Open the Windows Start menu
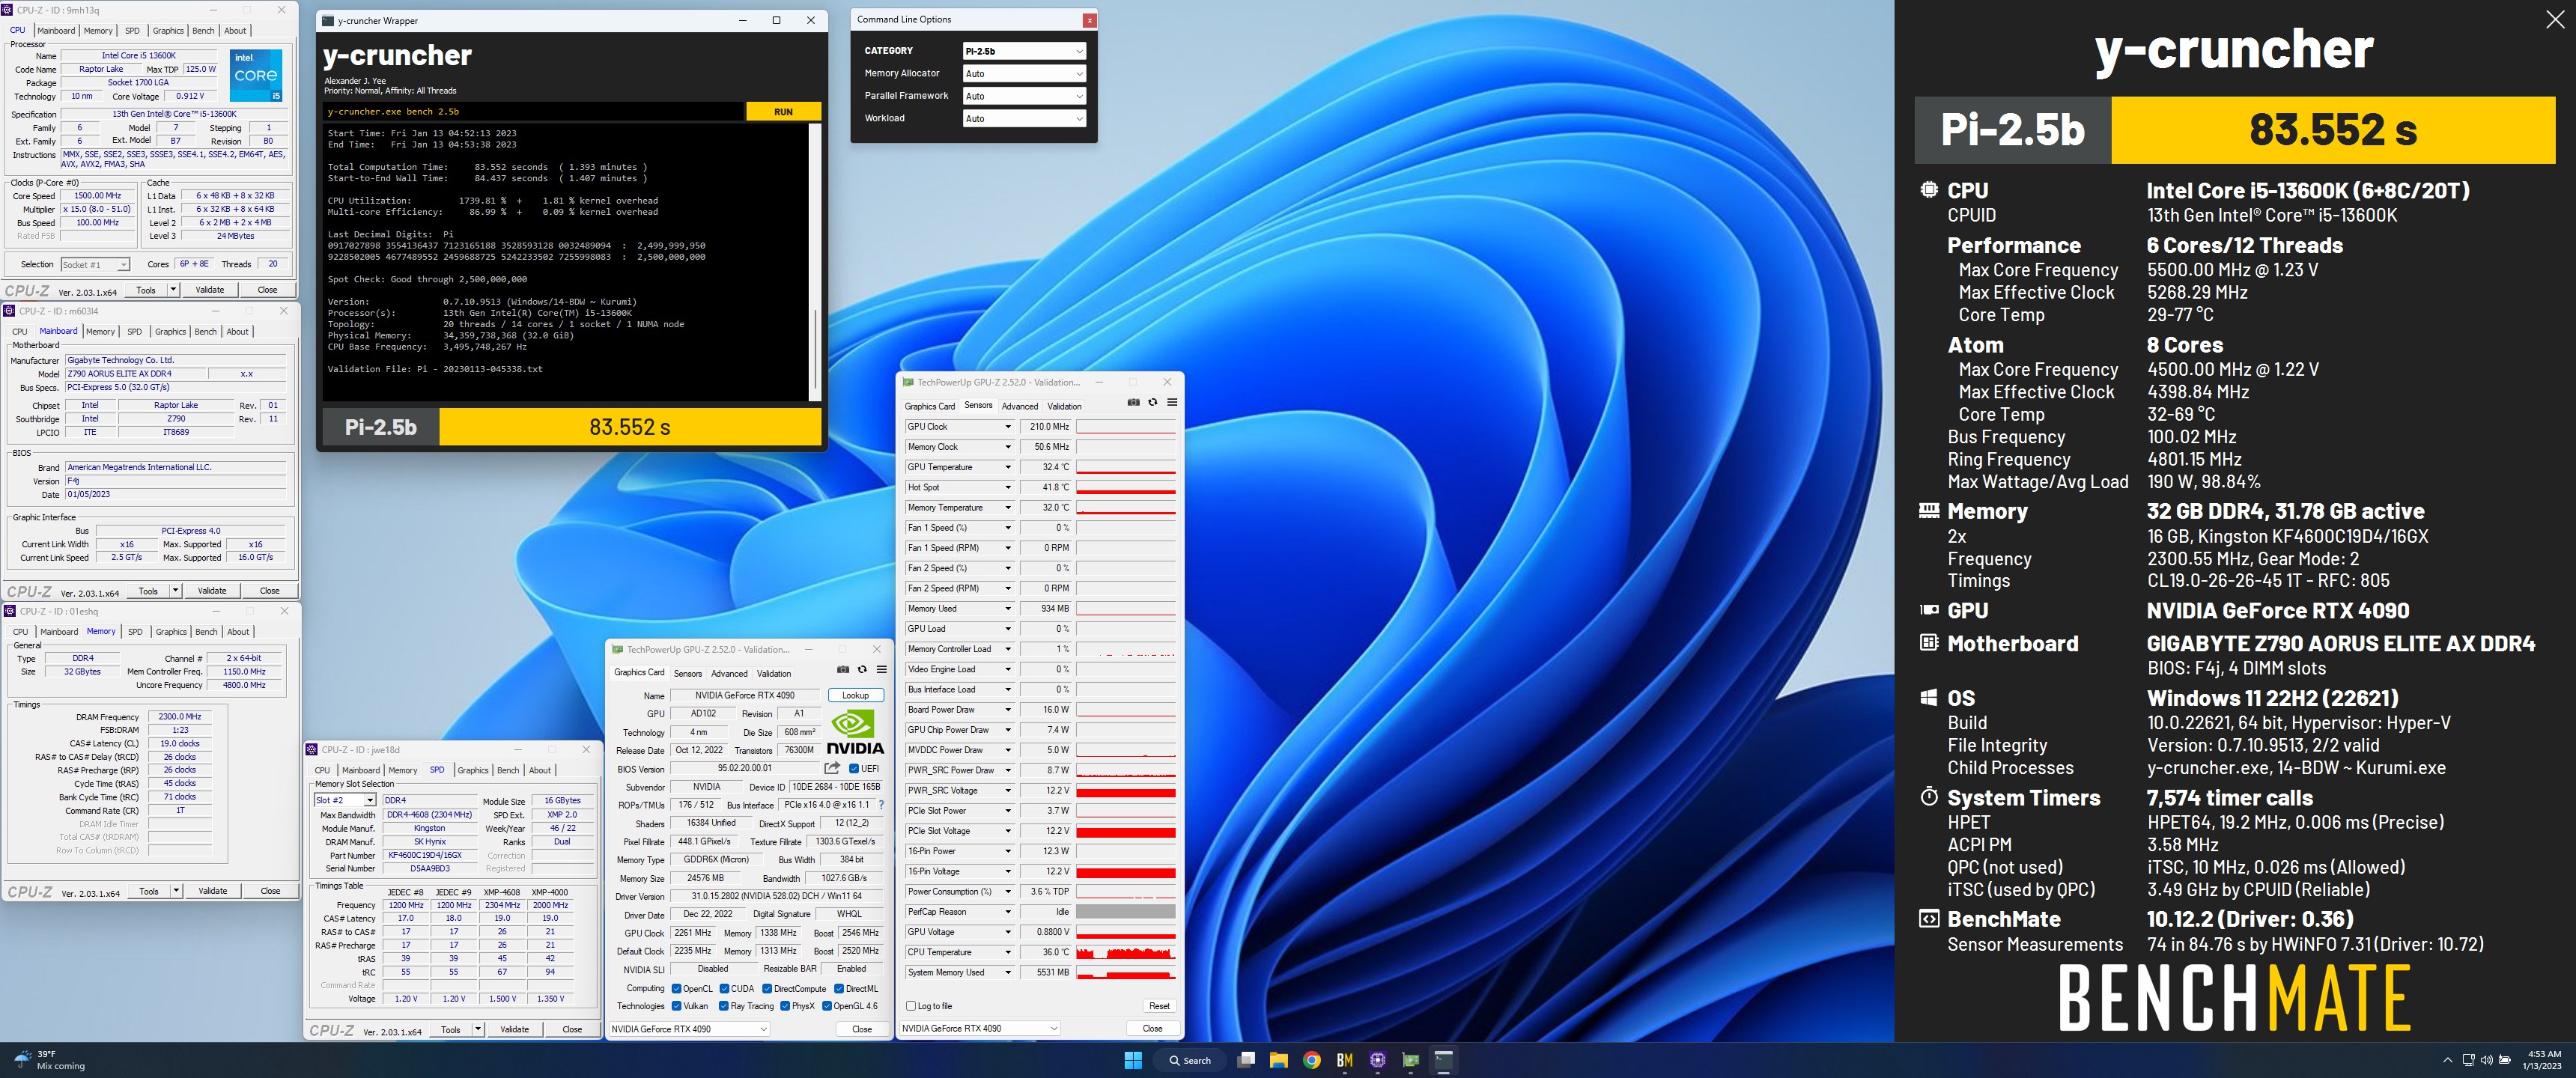The image size is (2576, 1078). click(1133, 1060)
